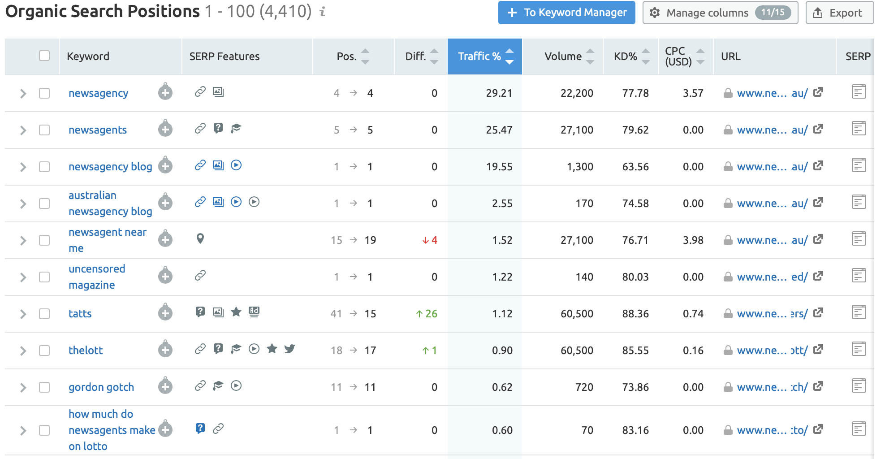885x459 pixels.
Task: Click the info icon beside Organic Search Positions
Action: [x=322, y=12]
